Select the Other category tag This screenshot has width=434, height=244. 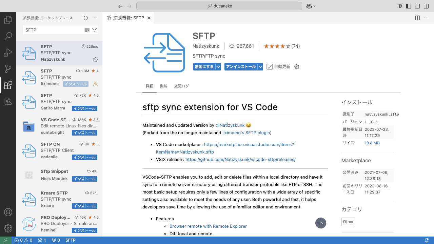click(x=348, y=222)
